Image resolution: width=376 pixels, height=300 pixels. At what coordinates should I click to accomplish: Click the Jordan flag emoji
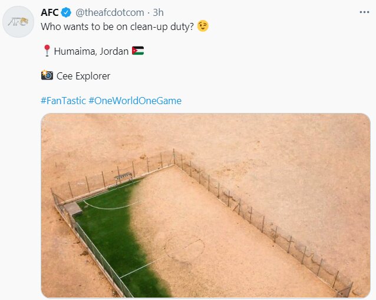tap(138, 51)
